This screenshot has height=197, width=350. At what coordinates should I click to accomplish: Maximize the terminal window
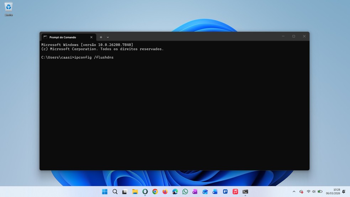[x=294, y=36]
